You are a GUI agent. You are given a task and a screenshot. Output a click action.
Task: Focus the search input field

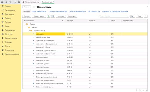pyautogui.click(x=113, y=16)
